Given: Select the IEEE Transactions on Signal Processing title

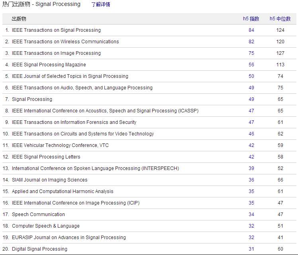Looking at the screenshot, I should click(x=56, y=30).
